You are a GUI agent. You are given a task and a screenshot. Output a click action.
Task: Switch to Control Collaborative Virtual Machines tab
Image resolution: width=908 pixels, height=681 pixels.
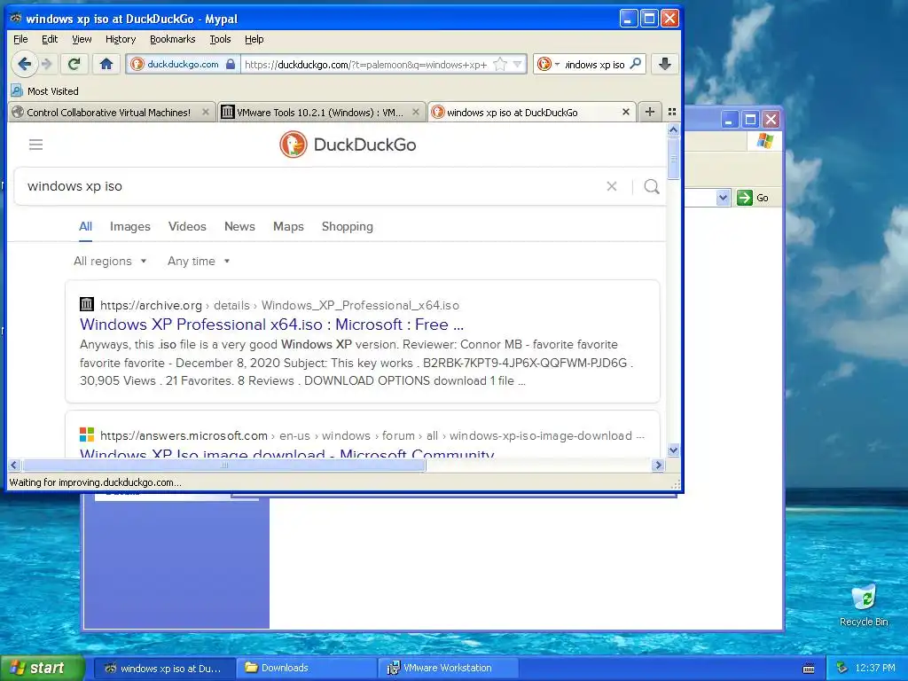tap(108, 113)
